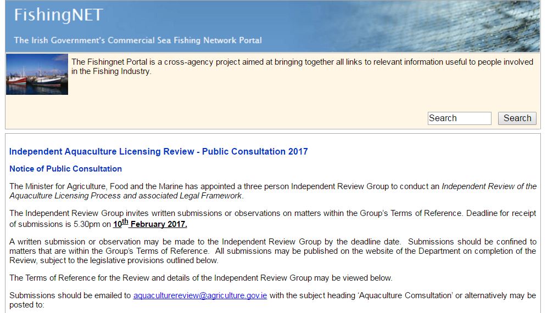553x313 pixels.
Task: Focus the Search text input box
Action: (x=459, y=118)
